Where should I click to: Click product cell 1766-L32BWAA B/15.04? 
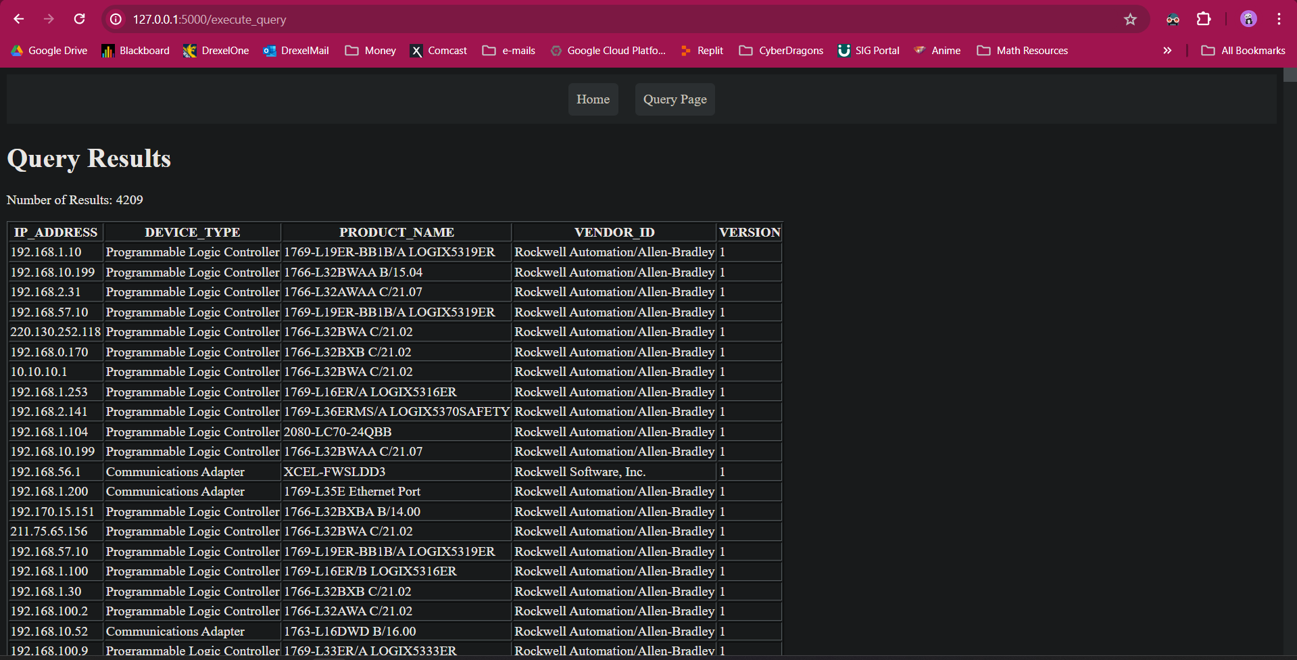pos(397,273)
